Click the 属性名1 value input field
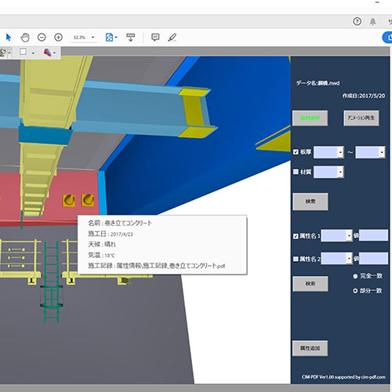392x392 pixels. (x=373, y=235)
